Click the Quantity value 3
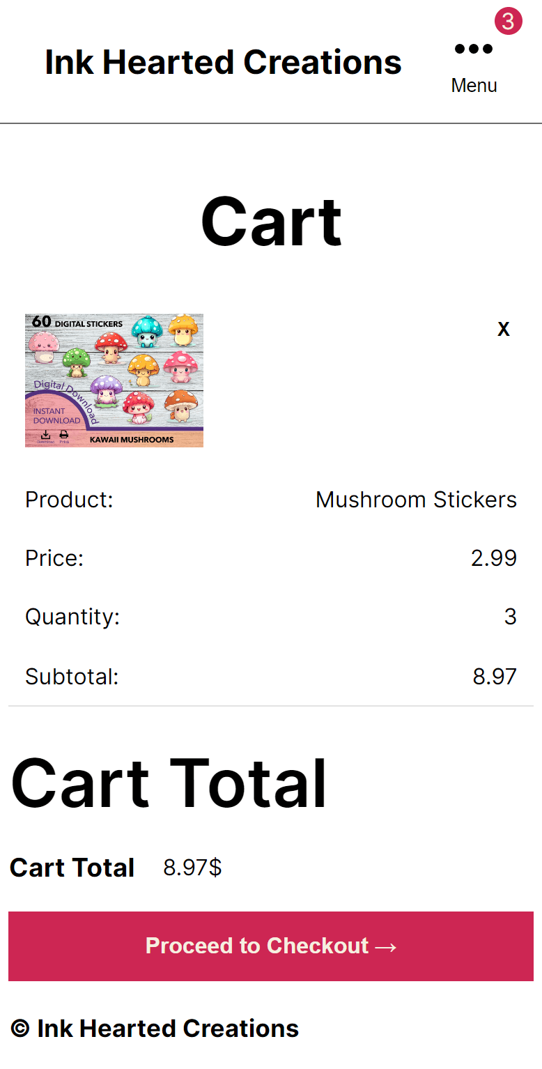This screenshot has height=1069, width=542. [x=511, y=616]
